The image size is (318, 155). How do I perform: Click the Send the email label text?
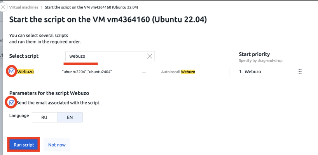pyautogui.click(x=58, y=103)
